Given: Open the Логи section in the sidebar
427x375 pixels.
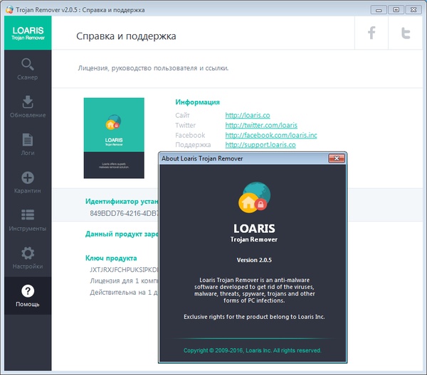Looking at the screenshot, I should pyautogui.click(x=28, y=145).
